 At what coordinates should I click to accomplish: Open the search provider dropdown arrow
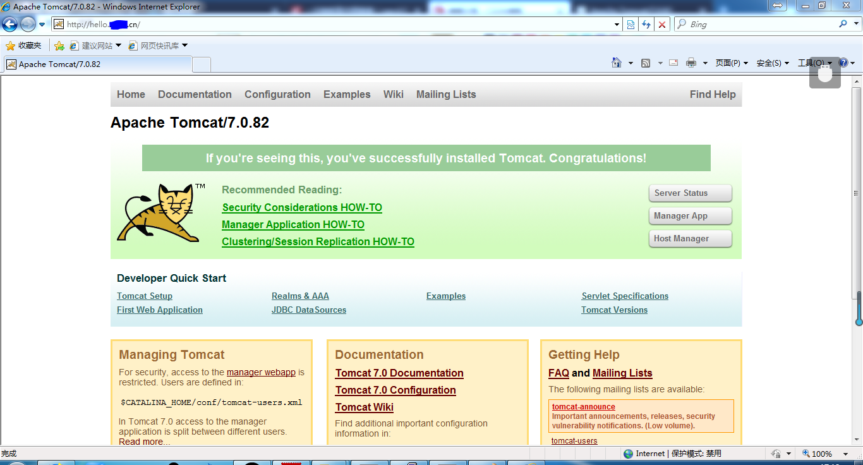click(x=855, y=24)
